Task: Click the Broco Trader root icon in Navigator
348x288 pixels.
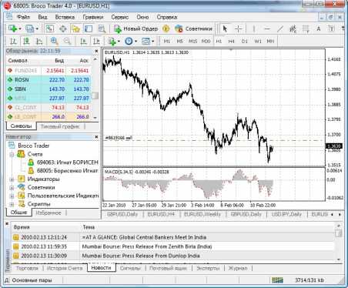Action: click(12, 146)
